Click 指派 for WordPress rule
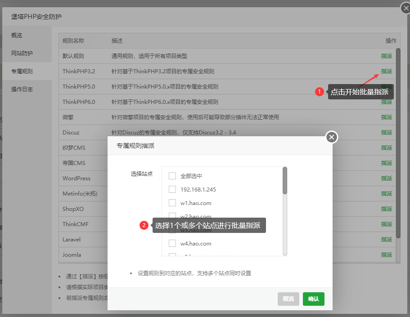 386,179
